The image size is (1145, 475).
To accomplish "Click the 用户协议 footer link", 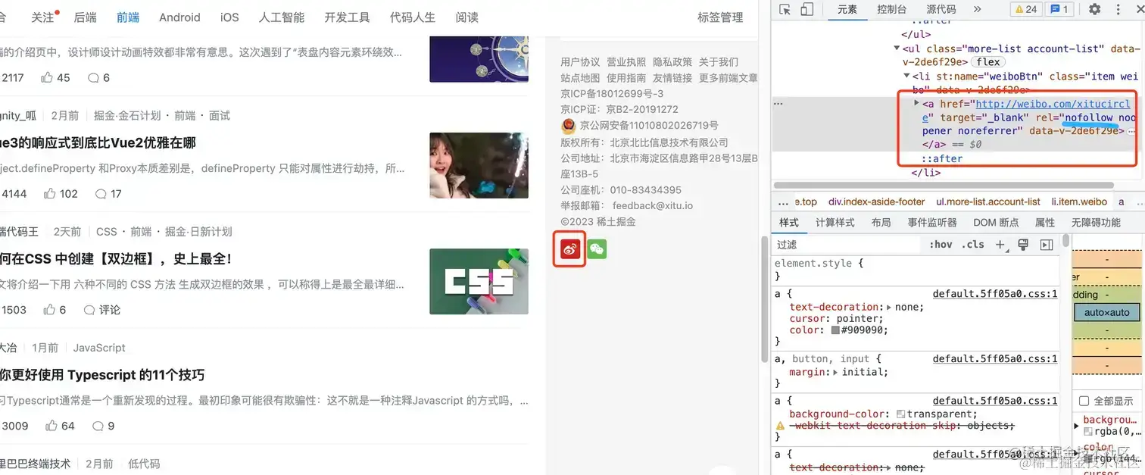I will 579,62.
